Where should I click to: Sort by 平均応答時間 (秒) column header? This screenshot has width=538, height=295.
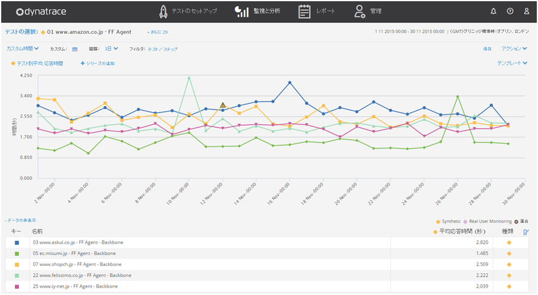point(462,232)
